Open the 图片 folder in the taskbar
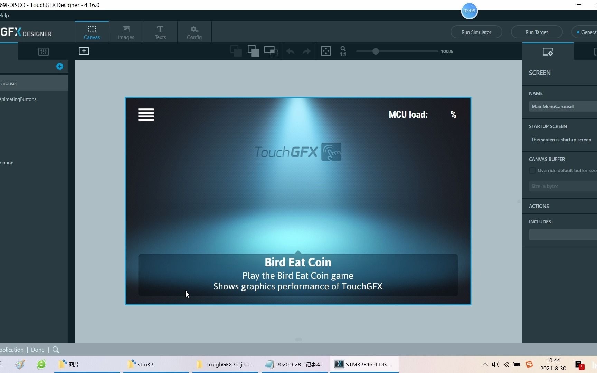Viewport: 597px width, 373px height. pos(87,364)
